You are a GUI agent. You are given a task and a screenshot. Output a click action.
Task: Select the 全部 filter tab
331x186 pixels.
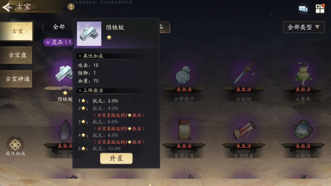click(x=59, y=27)
